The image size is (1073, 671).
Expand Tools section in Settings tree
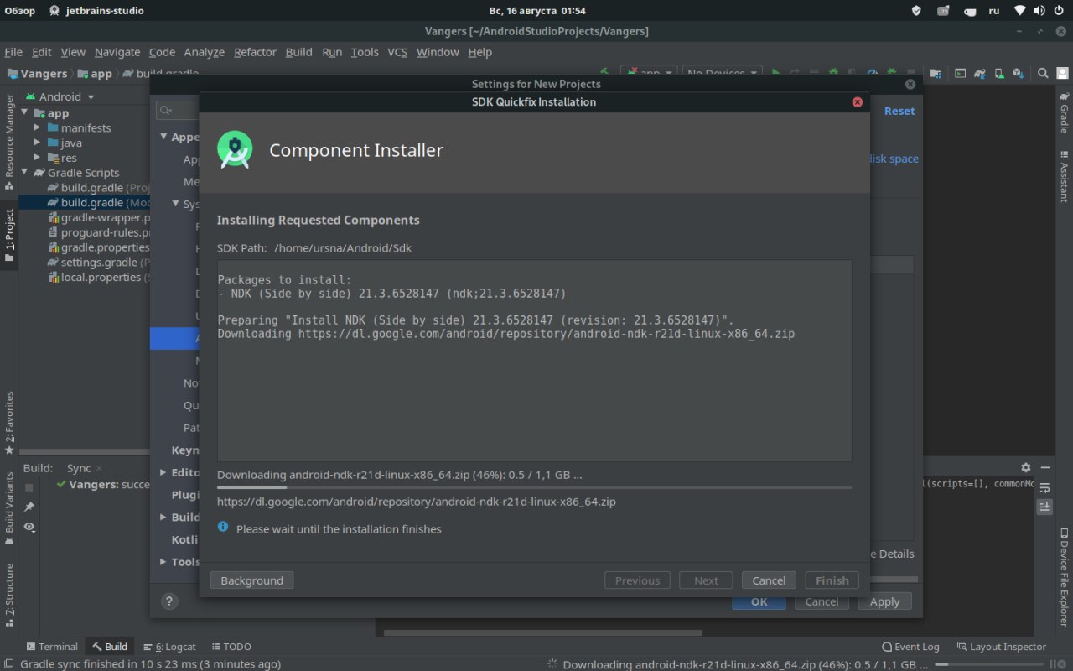(x=163, y=562)
